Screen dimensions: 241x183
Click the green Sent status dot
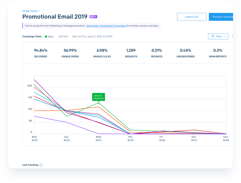[x=46, y=37]
